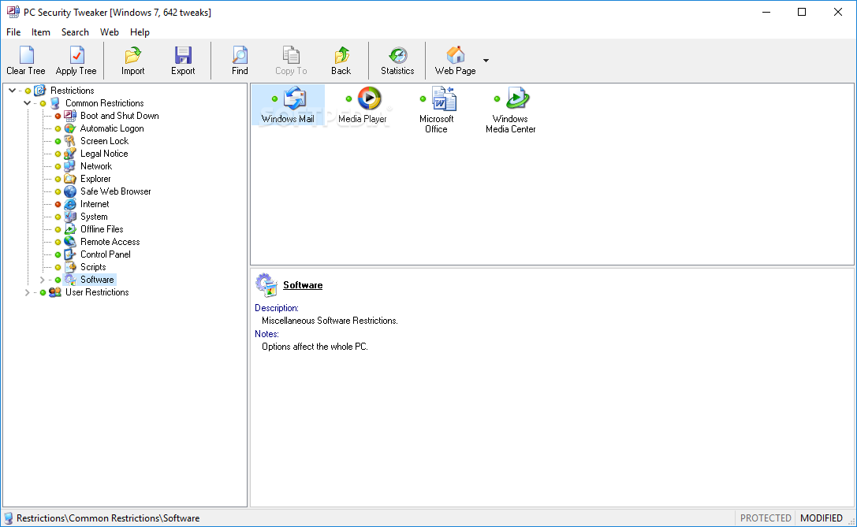Click the Common Restrictions computer icon
Image resolution: width=857 pixels, height=527 pixels.
click(54, 103)
